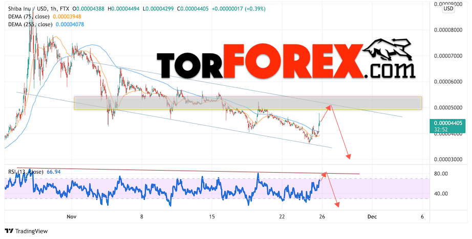
Task: Click the open price O0.00004388
Action: pyautogui.click(x=89, y=9)
